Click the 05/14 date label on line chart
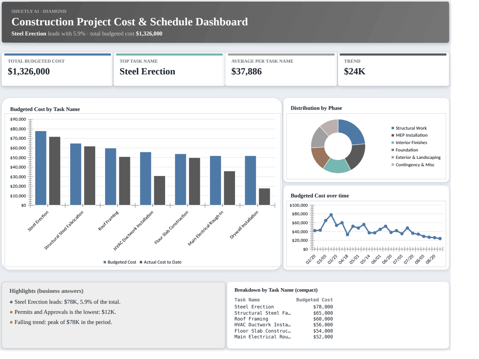 pyautogui.click(x=365, y=259)
